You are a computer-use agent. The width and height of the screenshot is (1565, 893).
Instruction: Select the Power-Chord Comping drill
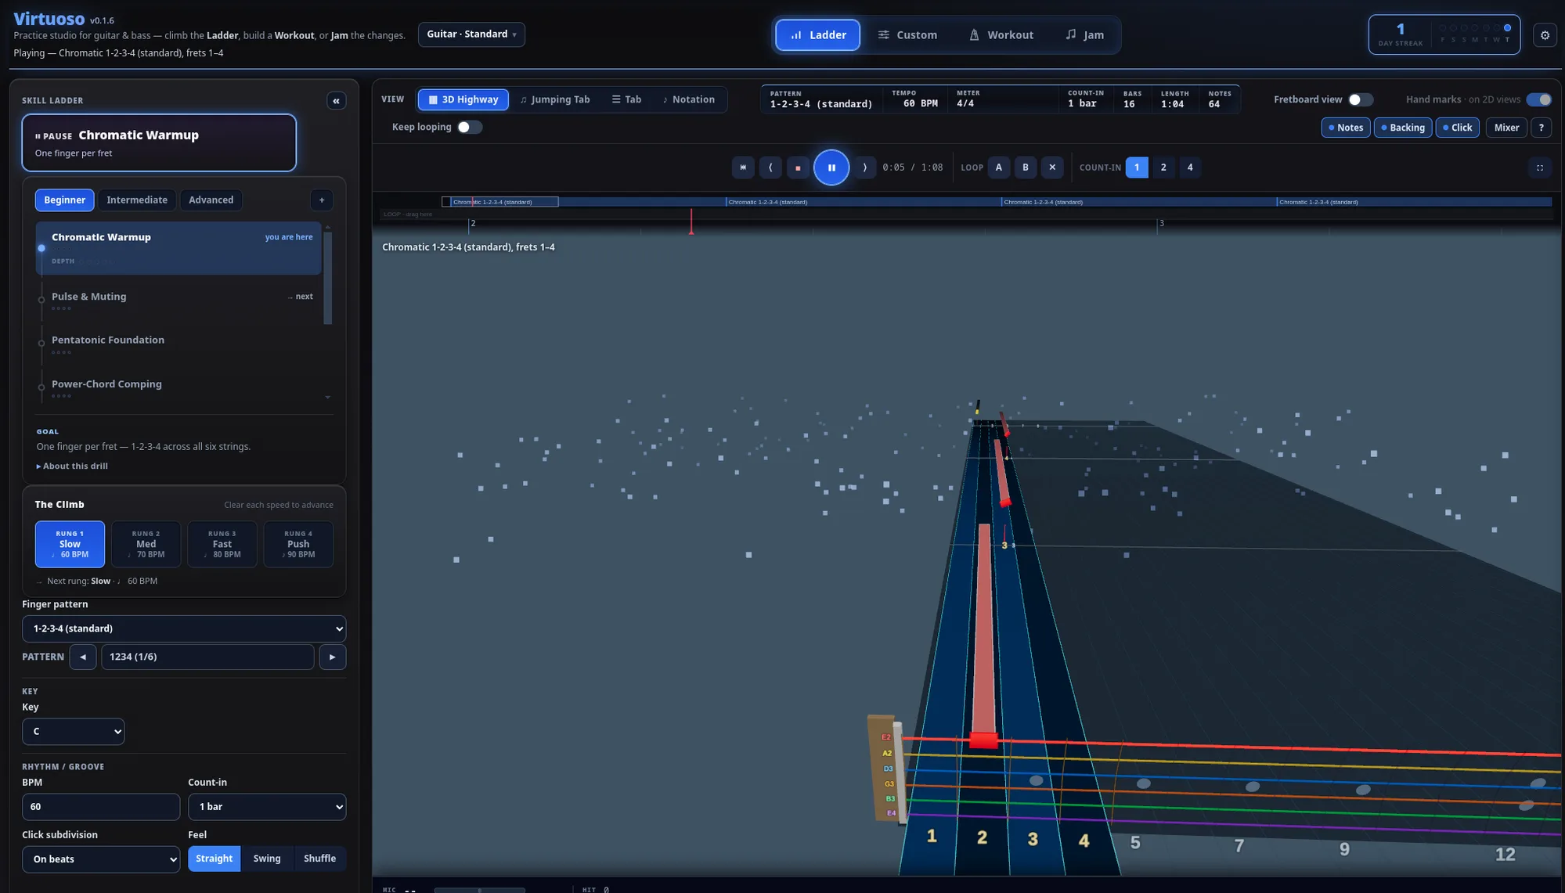tap(178, 388)
